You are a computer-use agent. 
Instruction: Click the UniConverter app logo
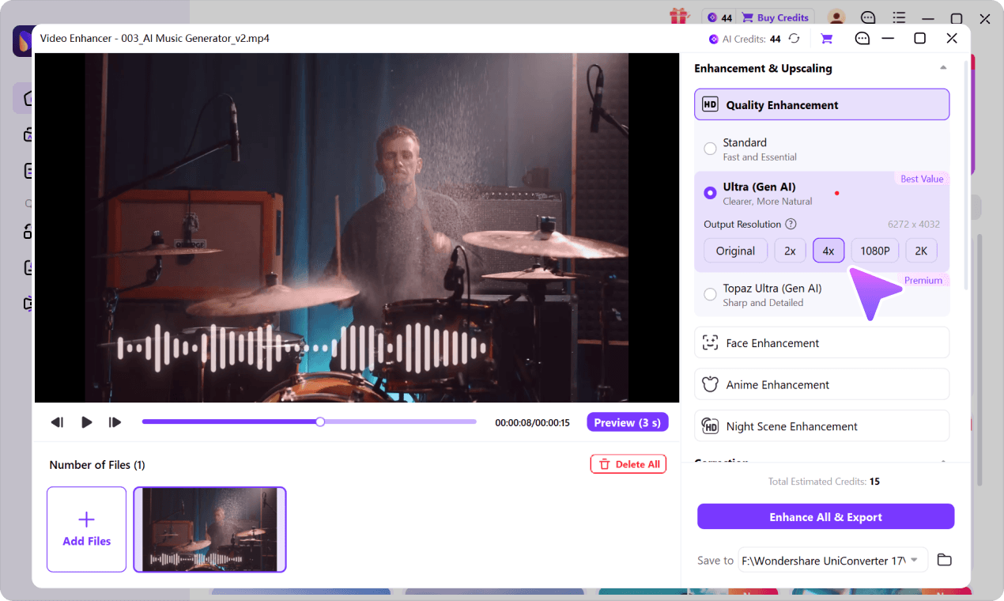click(22, 41)
